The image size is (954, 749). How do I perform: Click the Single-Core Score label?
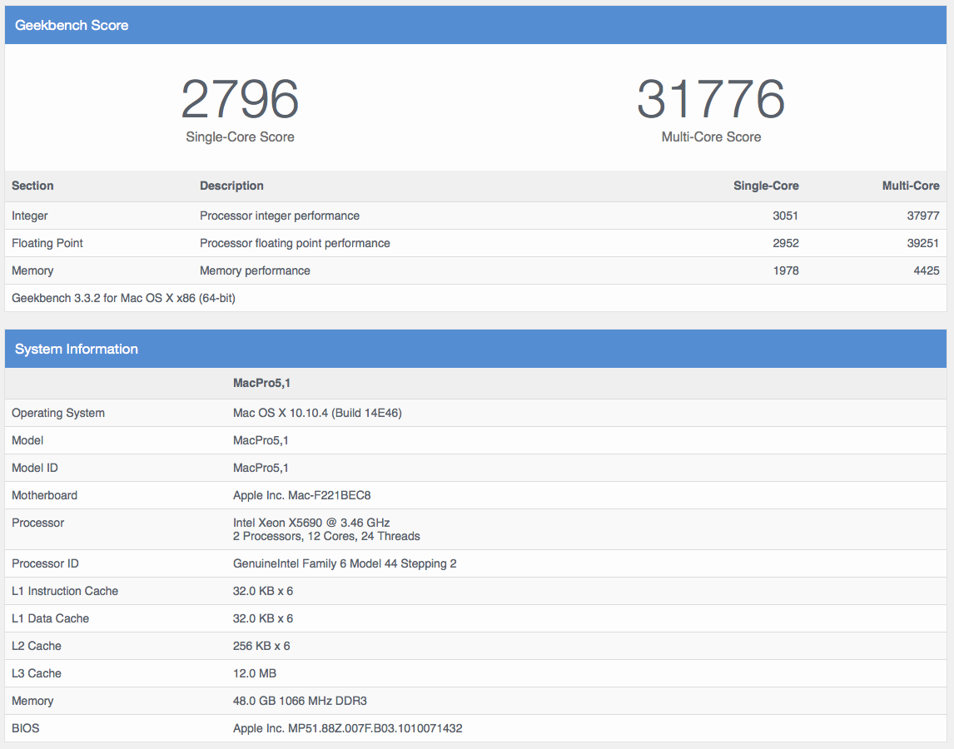point(240,137)
